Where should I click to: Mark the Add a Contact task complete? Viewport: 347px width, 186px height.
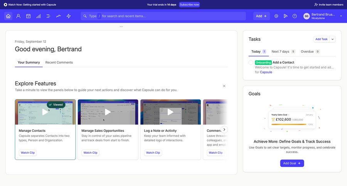coord(251,62)
